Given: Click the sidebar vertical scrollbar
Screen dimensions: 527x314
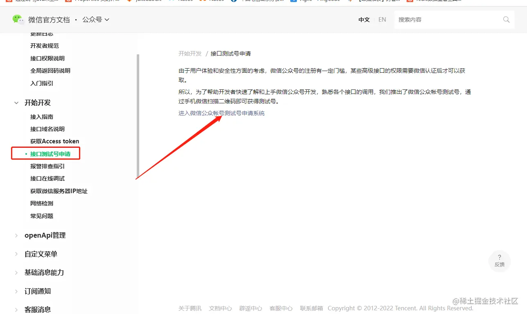Looking at the screenshot, I should click(138, 116).
